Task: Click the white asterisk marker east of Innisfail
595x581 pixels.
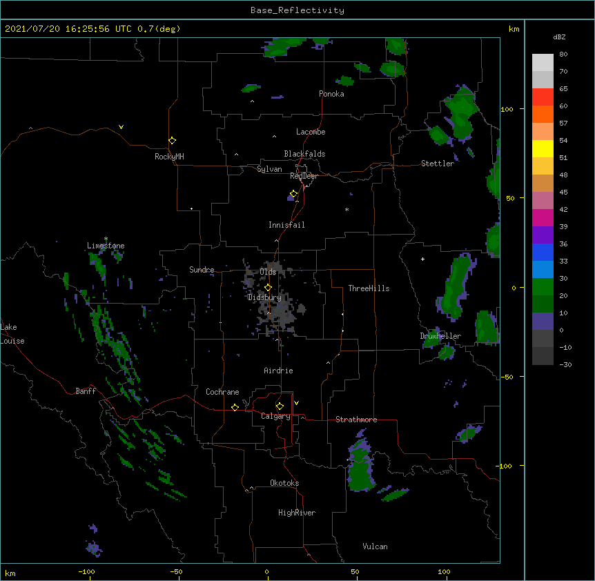Action: 347,209
